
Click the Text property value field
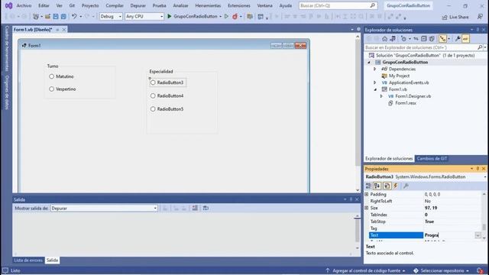click(449, 235)
